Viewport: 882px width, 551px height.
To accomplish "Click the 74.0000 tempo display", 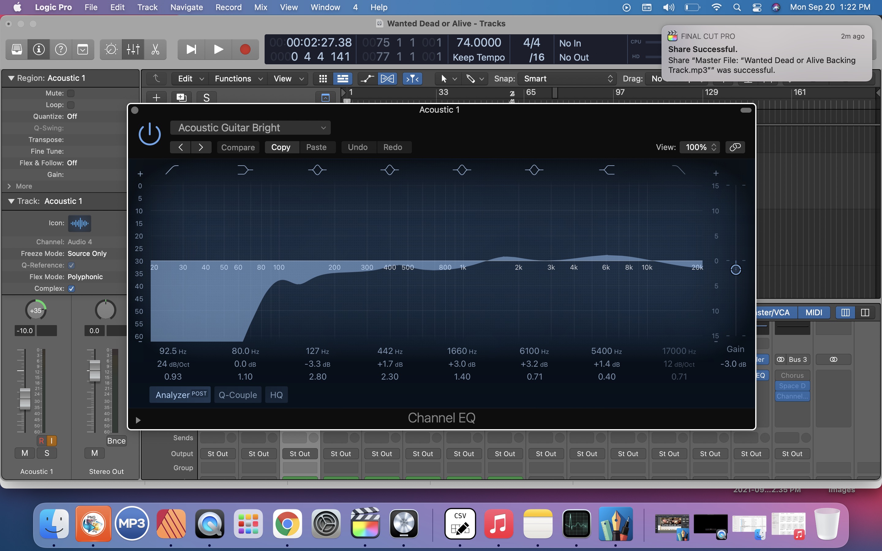I will coord(479,43).
